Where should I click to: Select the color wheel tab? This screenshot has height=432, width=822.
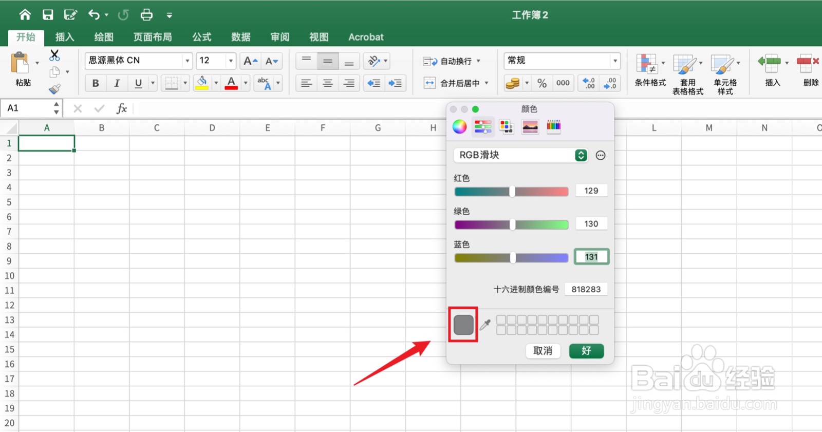click(x=459, y=126)
